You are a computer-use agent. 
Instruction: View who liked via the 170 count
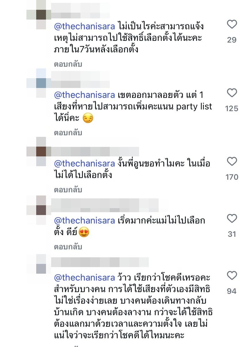click(x=232, y=177)
